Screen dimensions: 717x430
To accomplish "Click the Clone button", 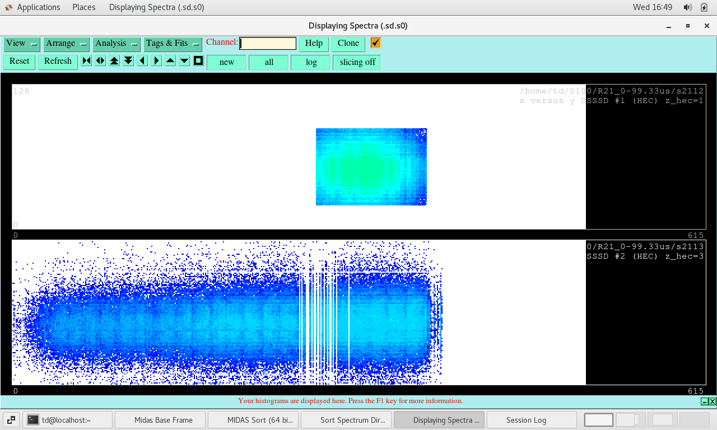I will tap(348, 44).
